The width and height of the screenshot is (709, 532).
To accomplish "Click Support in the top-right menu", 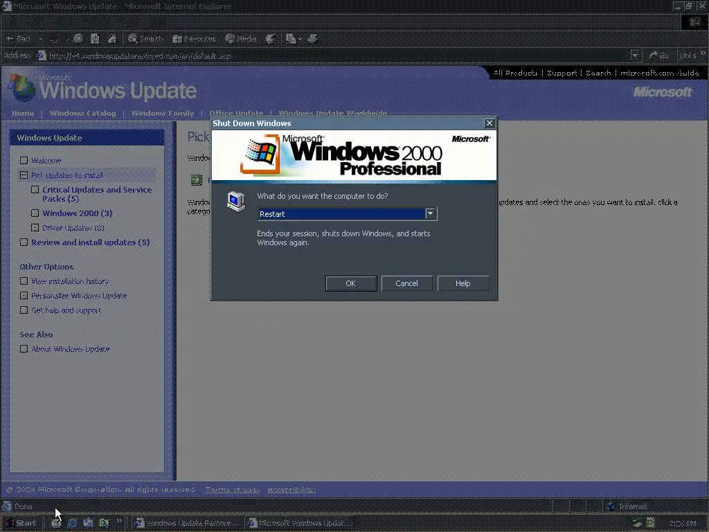I will pos(562,73).
